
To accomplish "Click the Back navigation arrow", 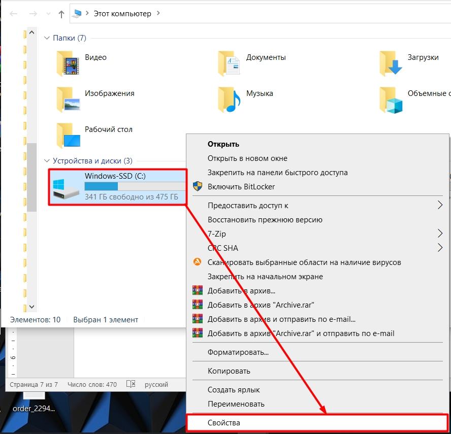I will pos(14,14).
